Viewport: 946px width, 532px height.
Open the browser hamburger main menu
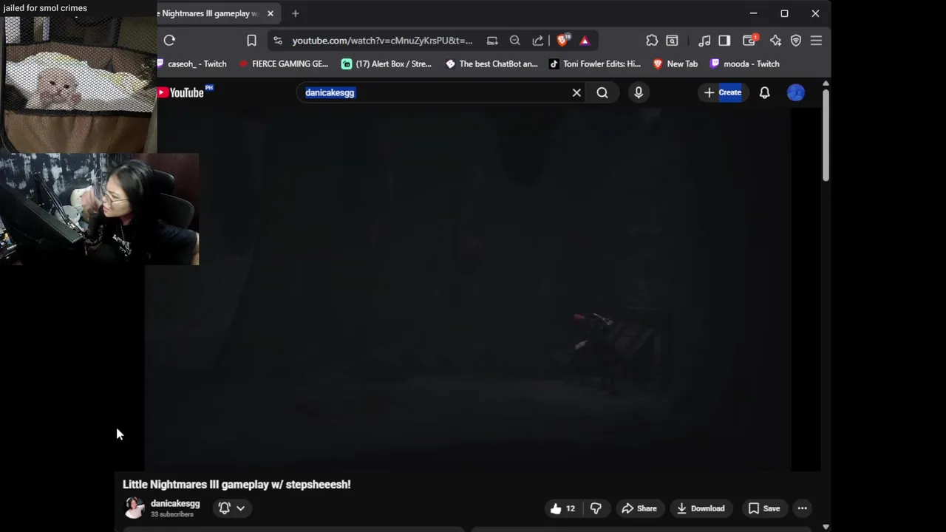(x=816, y=41)
